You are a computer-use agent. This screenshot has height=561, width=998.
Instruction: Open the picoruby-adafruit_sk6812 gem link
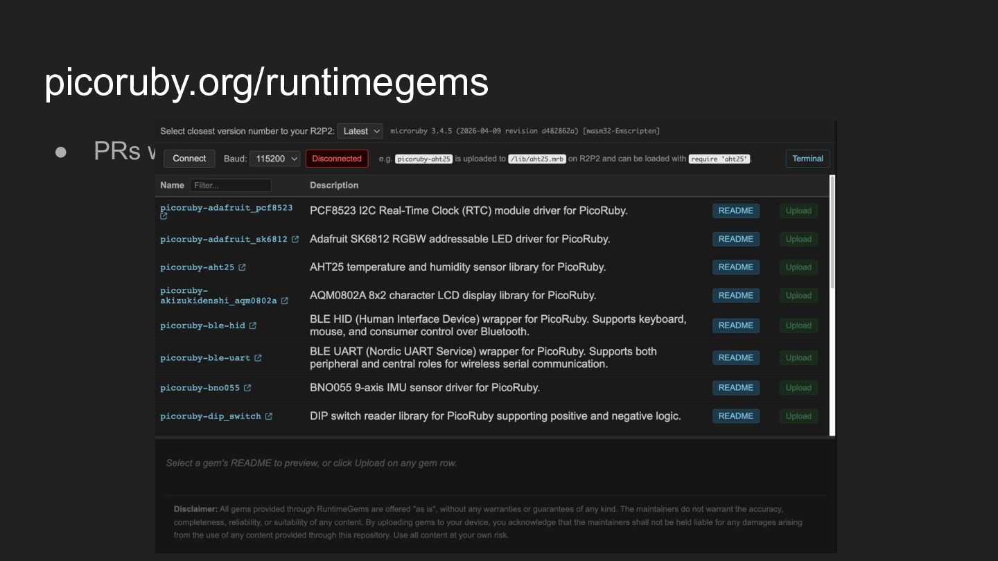(223, 239)
